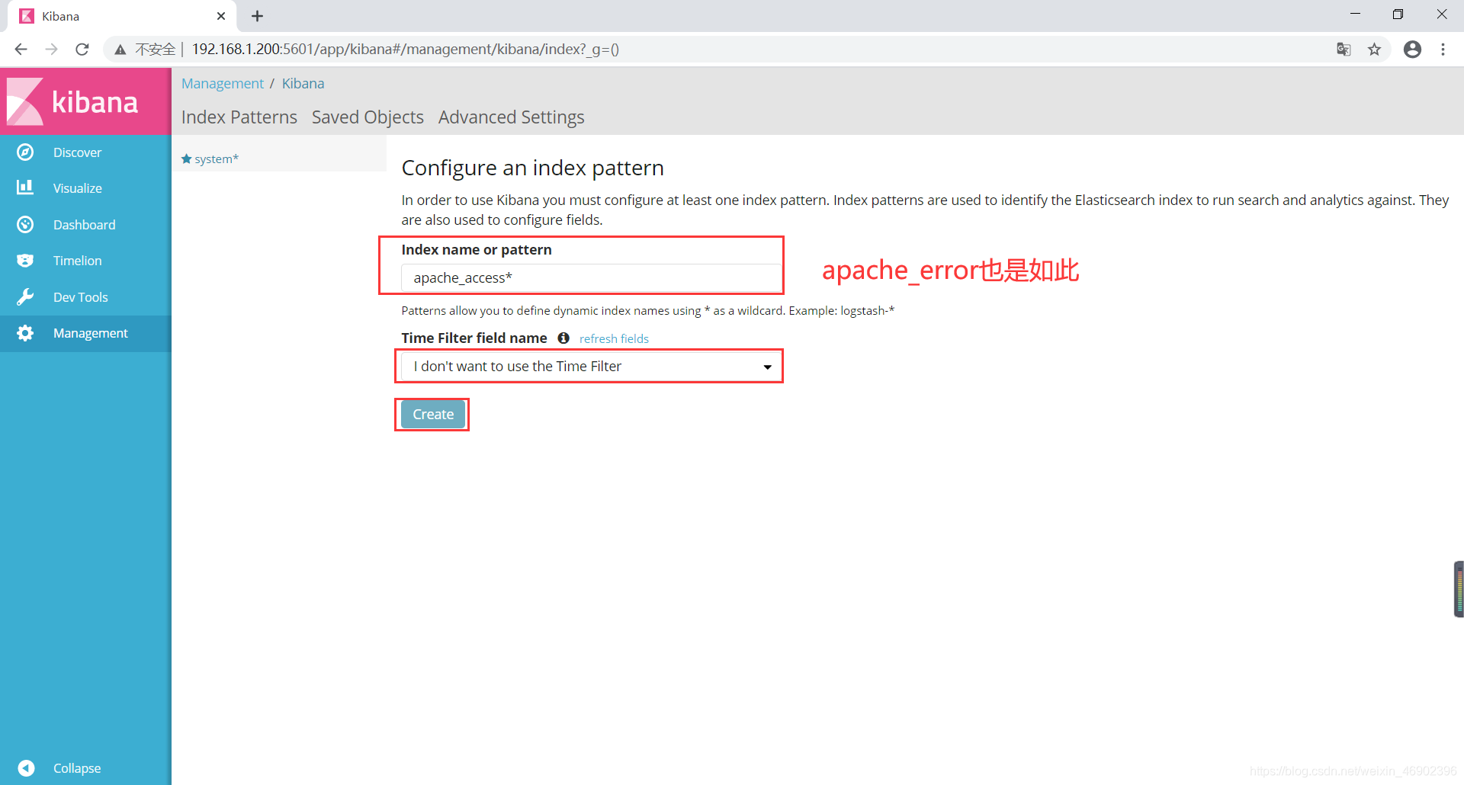The image size is (1464, 785).
Task: Open Dashboard from sidebar text
Action: point(85,225)
